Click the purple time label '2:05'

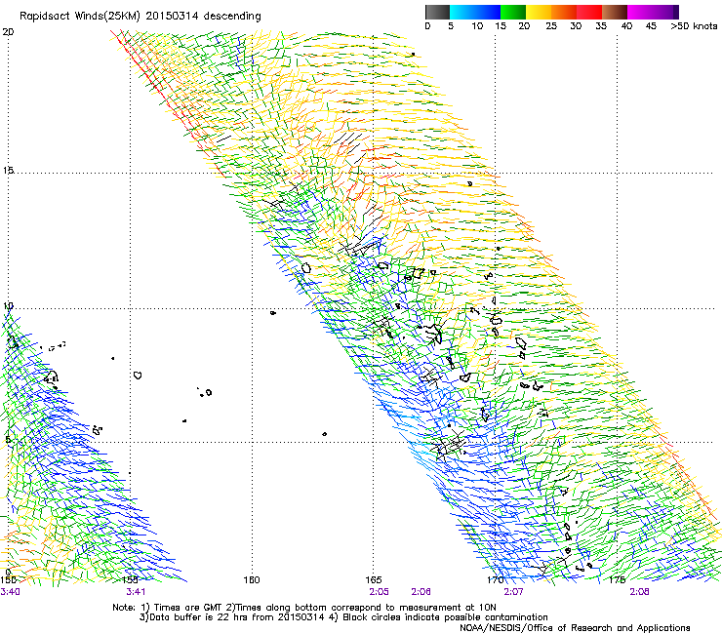click(x=379, y=592)
